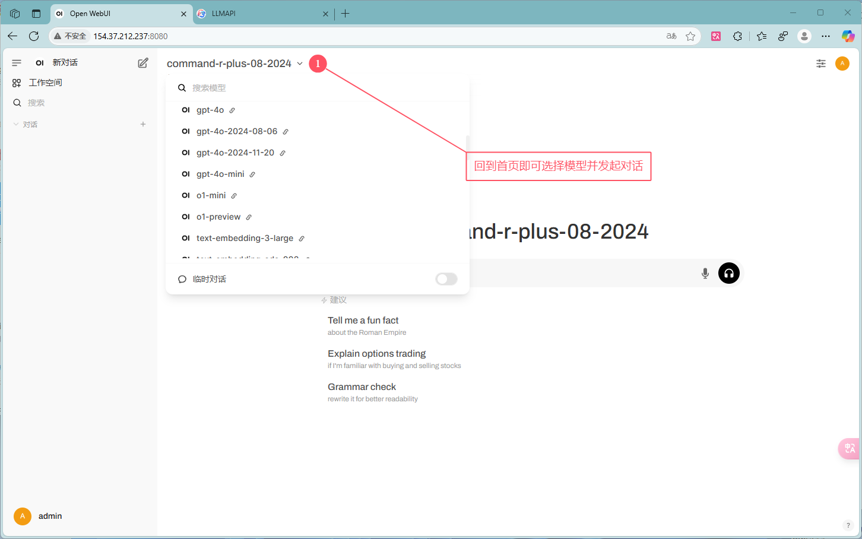Click the 新对话 new chat label
The width and height of the screenshot is (862, 539).
point(65,62)
